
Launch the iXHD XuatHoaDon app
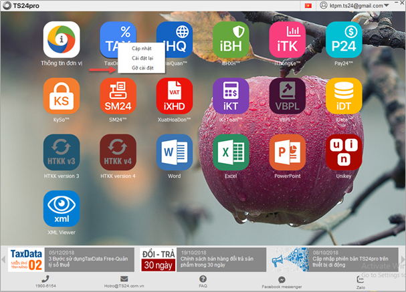(175, 96)
